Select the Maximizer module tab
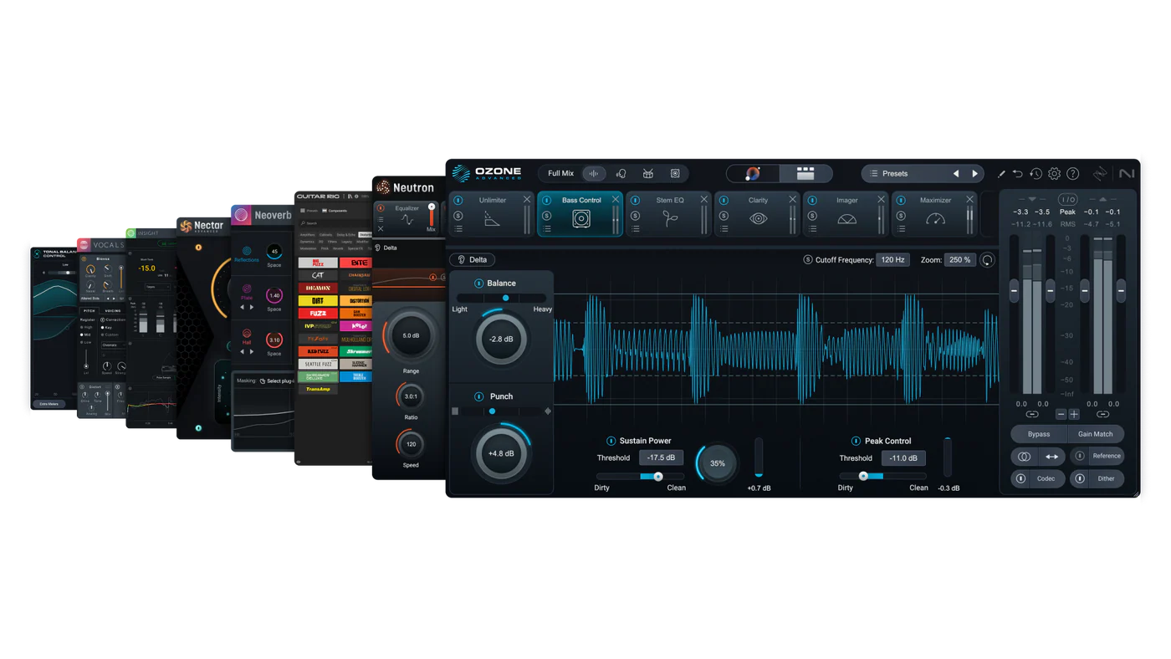The height and width of the screenshot is (659, 1171). pyautogui.click(x=935, y=214)
